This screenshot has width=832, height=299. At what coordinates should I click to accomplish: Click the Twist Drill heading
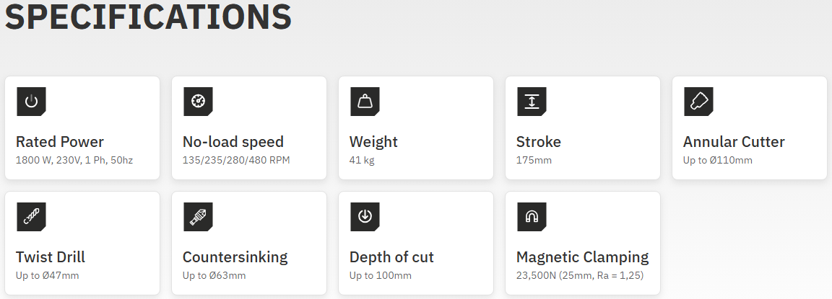[51, 257]
